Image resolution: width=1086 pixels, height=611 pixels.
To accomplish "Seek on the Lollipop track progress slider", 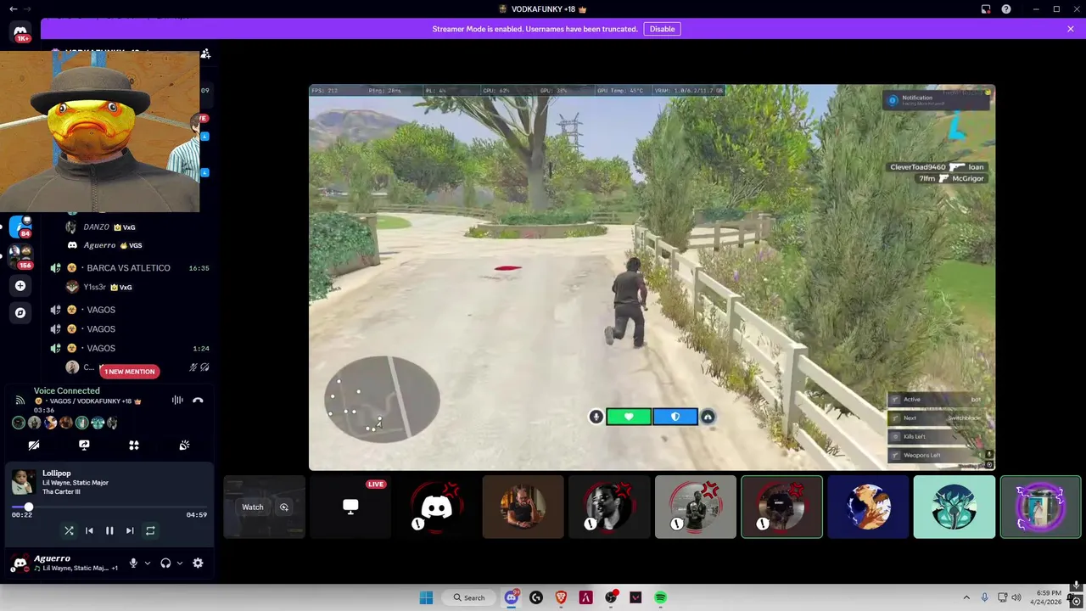I will click(x=109, y=507).
